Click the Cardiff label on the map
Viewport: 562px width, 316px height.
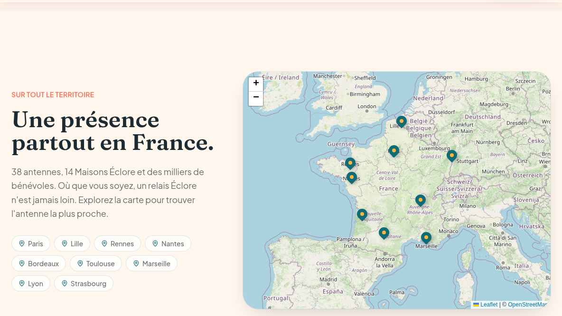(334, 108)
